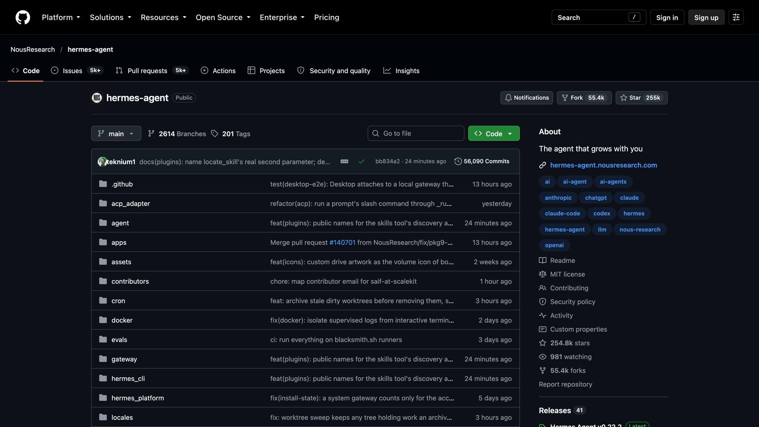Screen dimensions: 759x427
Task: Click the book icon next to Readme
Action: pyautogui.click(x=542, y=261)
